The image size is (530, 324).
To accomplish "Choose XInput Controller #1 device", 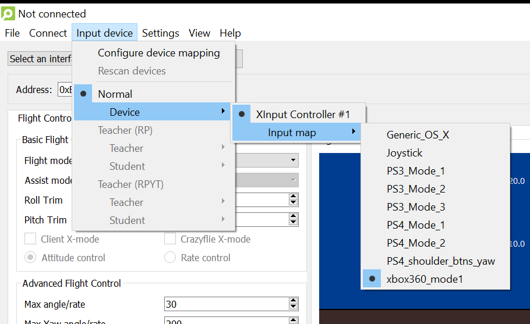I will point(302,115).
